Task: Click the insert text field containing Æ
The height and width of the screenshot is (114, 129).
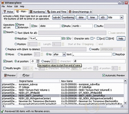Action: tap(100, 61)
